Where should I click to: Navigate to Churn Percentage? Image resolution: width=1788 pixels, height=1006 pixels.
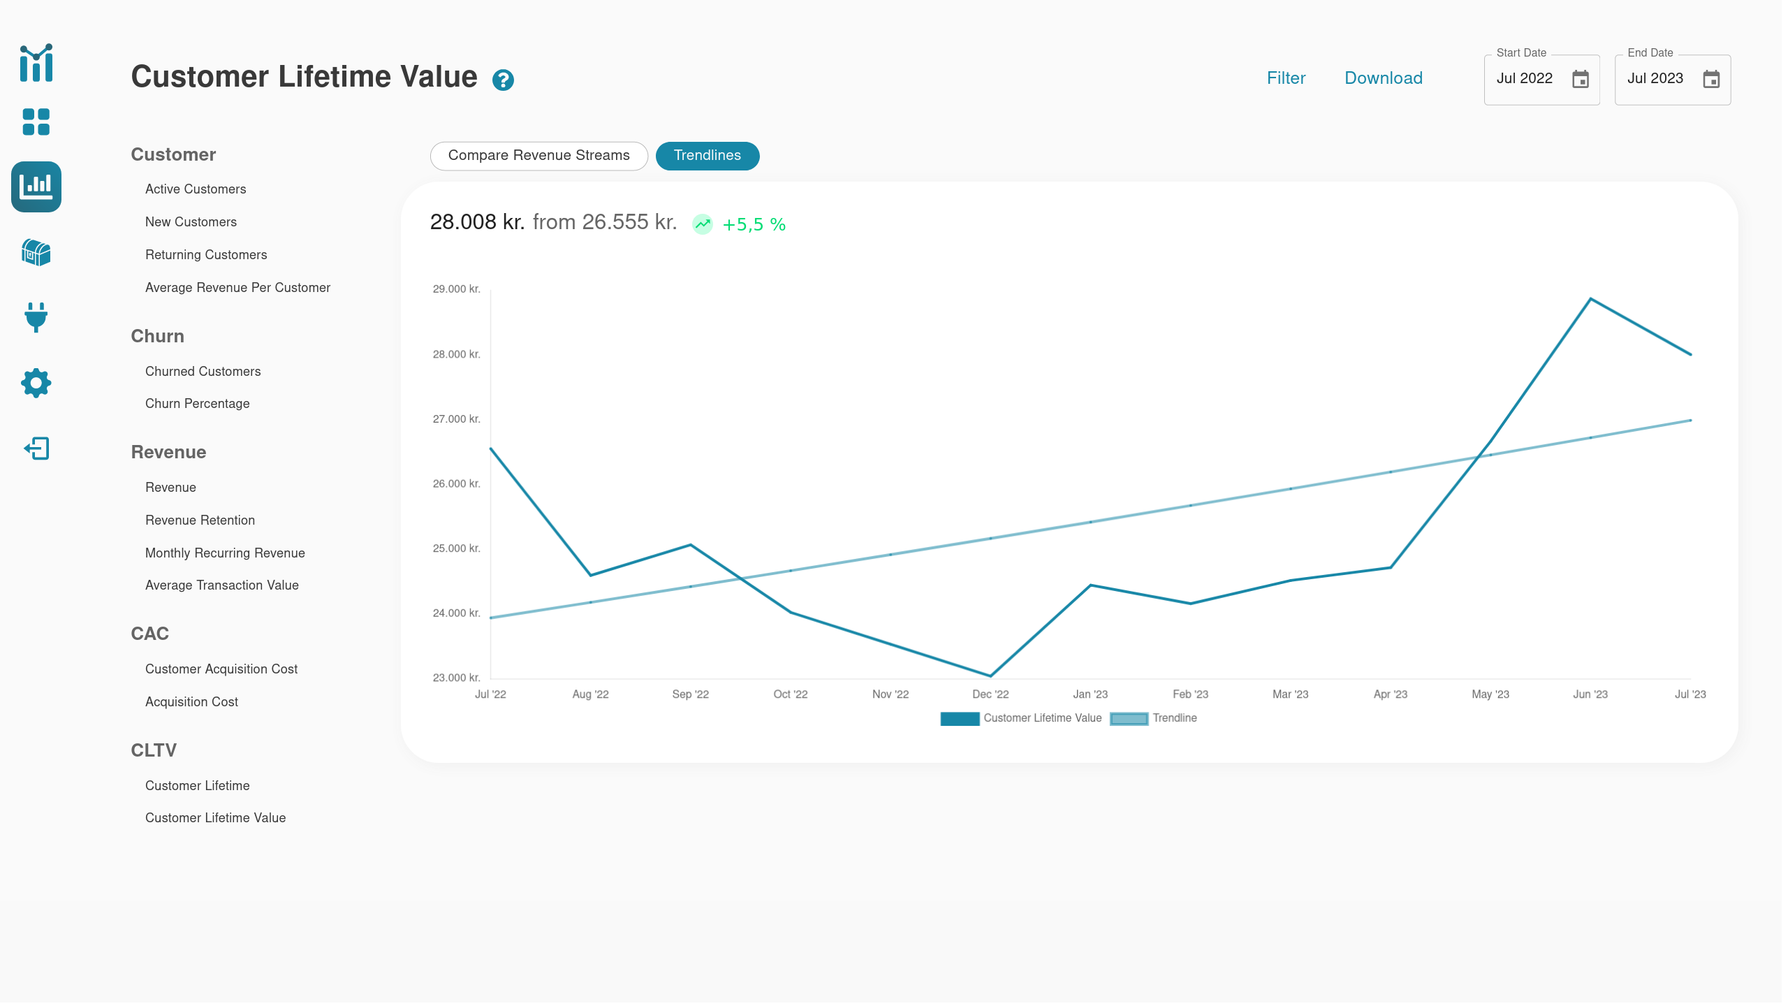[198, 403]
